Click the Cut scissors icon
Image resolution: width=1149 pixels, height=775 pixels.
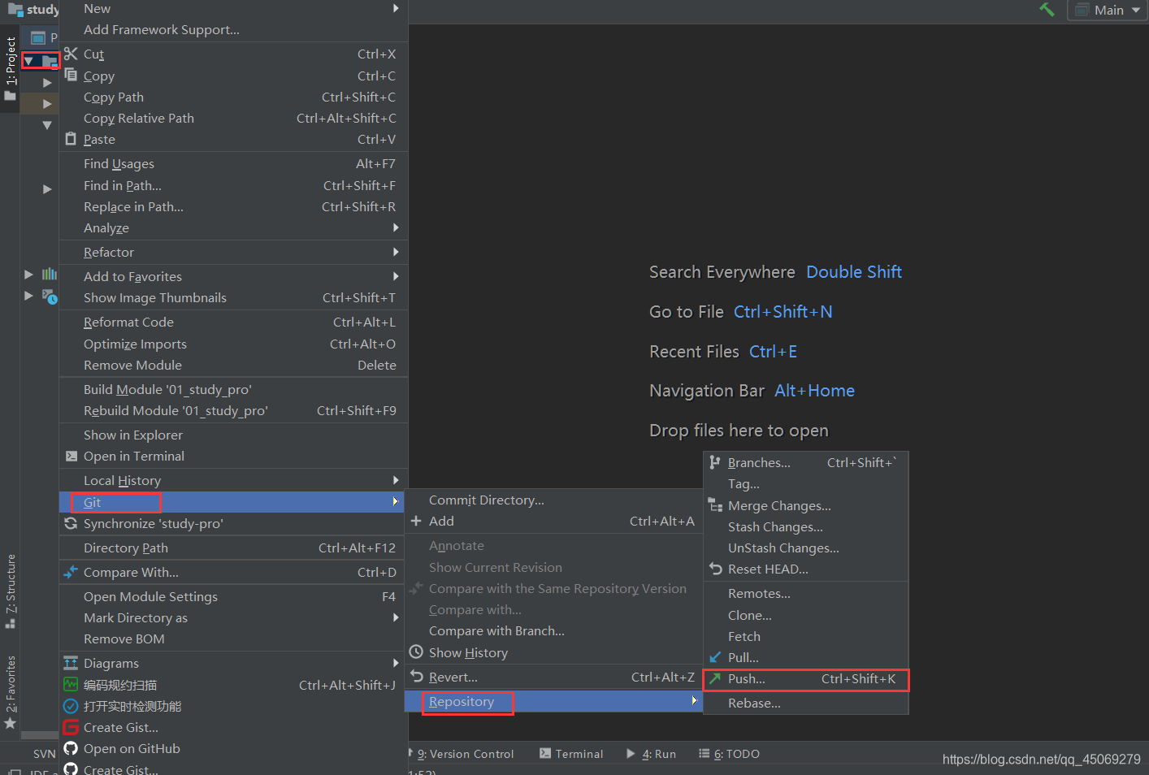pyautogui.click(x=71, y=54)
